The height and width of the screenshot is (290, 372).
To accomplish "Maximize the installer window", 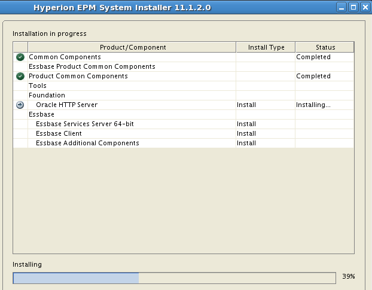I will (x=353, y=8).
